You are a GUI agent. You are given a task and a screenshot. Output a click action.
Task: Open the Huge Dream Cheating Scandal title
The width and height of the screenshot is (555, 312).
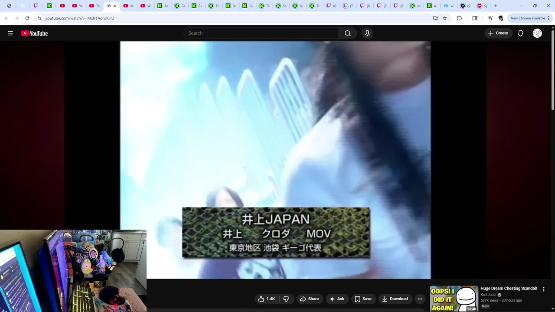(509, 289)
